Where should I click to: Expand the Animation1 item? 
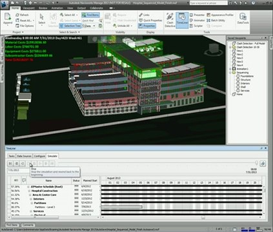(230, 69)
